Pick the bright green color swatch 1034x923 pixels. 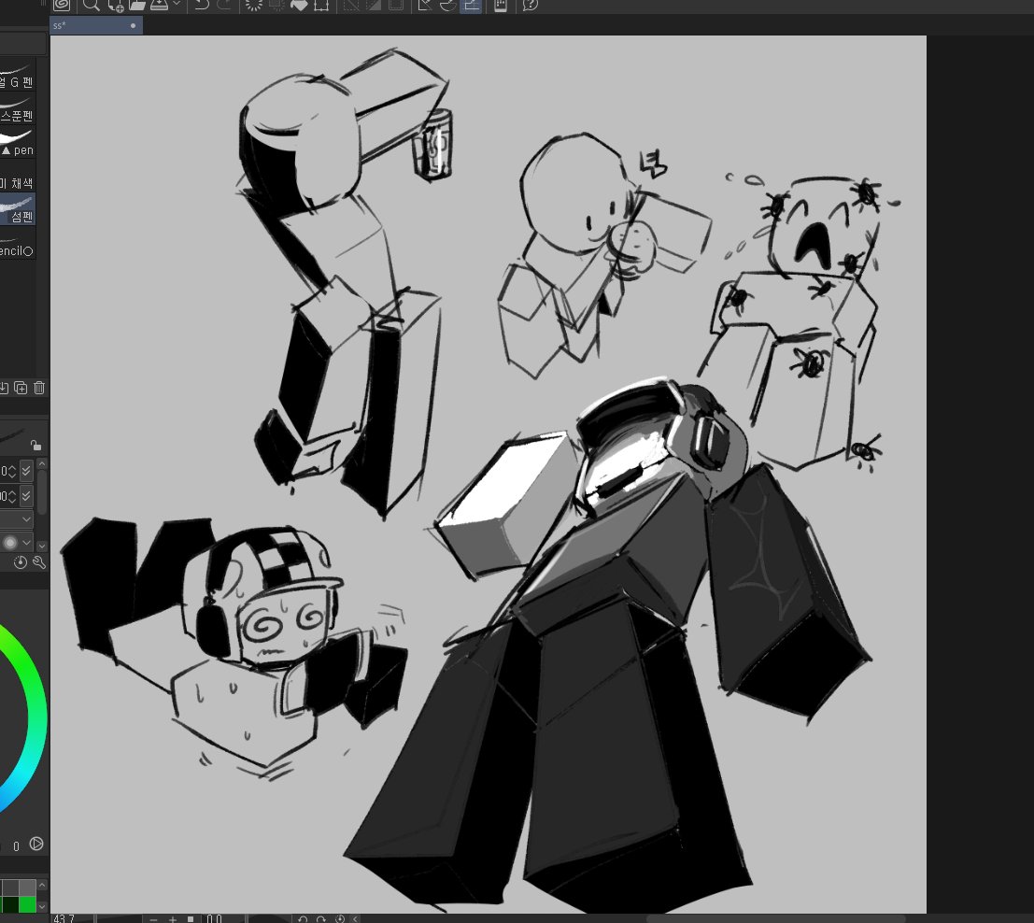pyautogui.click(x=27, y=904)
